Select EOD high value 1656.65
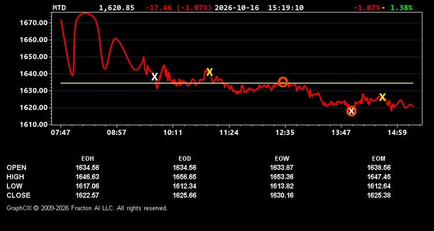Screen dimensions: 434x231 (185, 177)
